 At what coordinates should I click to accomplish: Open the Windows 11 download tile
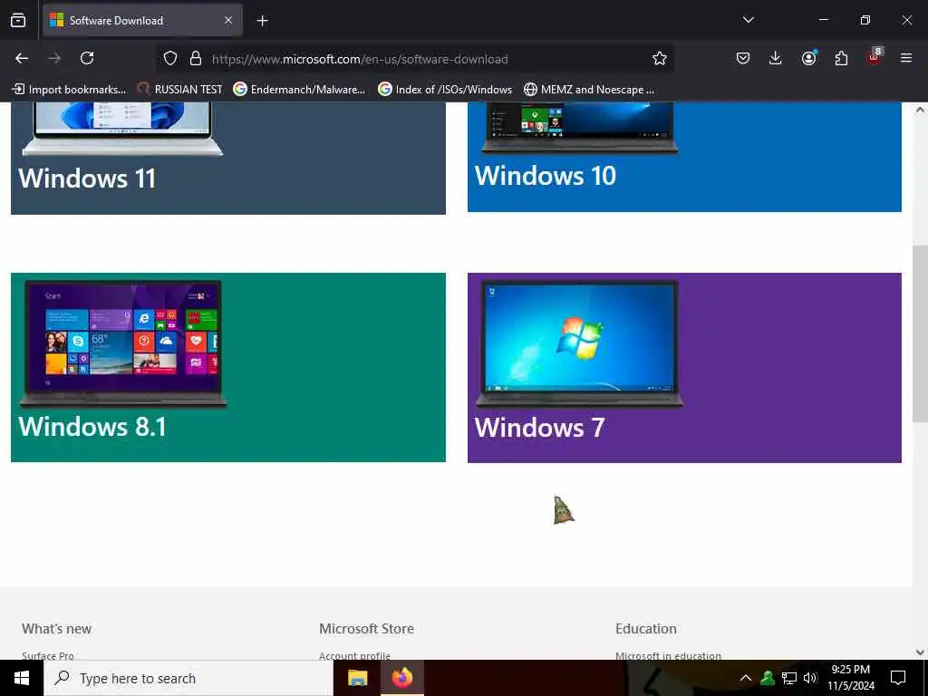click(x=227, y=158)
